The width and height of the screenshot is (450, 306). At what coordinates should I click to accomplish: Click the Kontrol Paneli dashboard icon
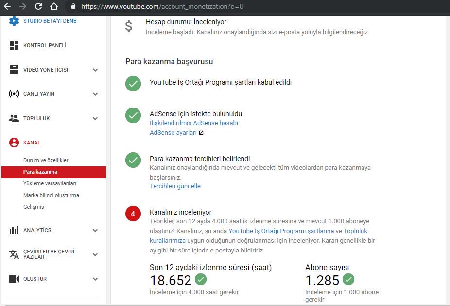click(14, 45)
